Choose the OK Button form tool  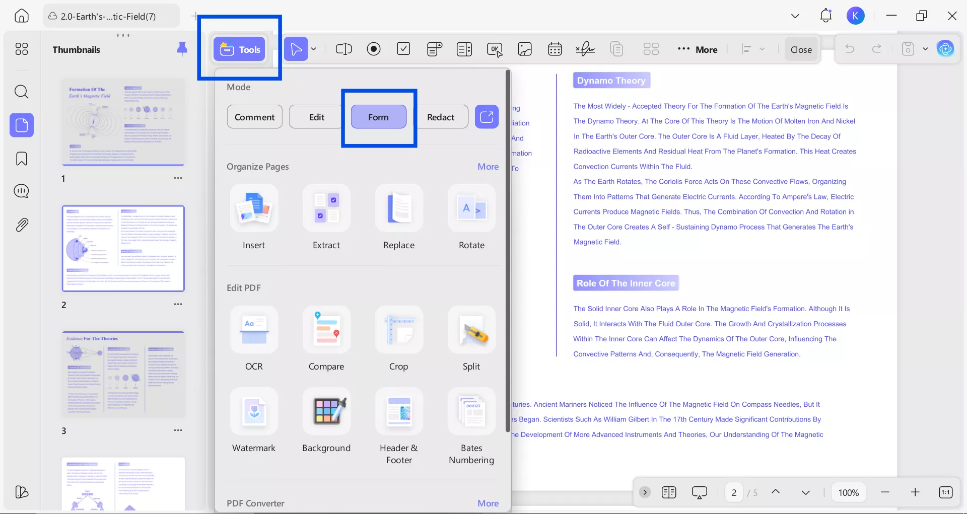(x=495, y=49)
